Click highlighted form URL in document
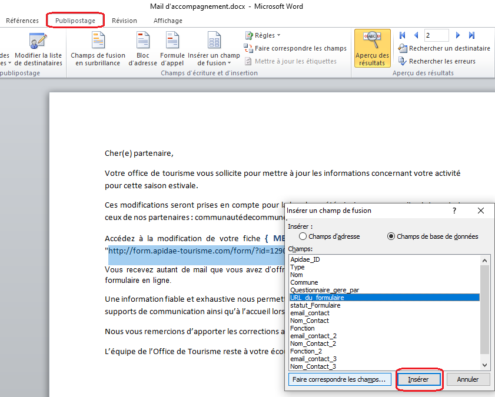The width and height of the screenshot is (495, 397). [x=197, y=251]
